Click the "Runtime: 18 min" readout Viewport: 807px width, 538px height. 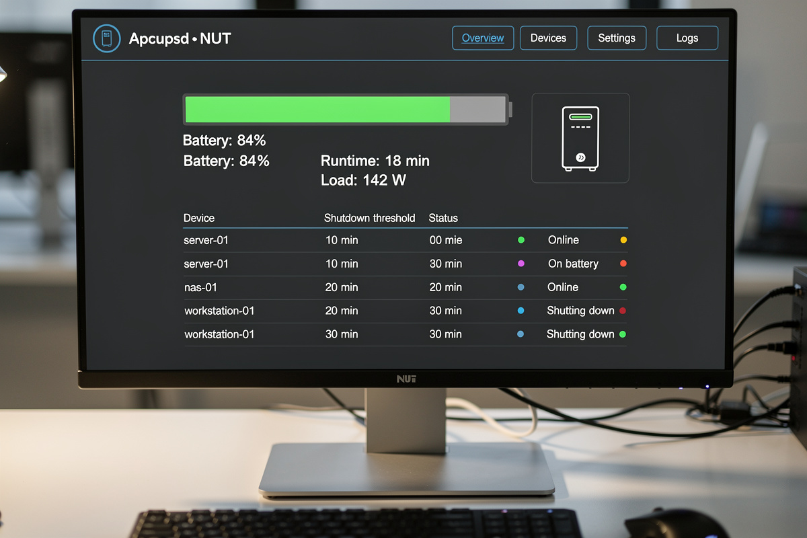tap(375, 161)
